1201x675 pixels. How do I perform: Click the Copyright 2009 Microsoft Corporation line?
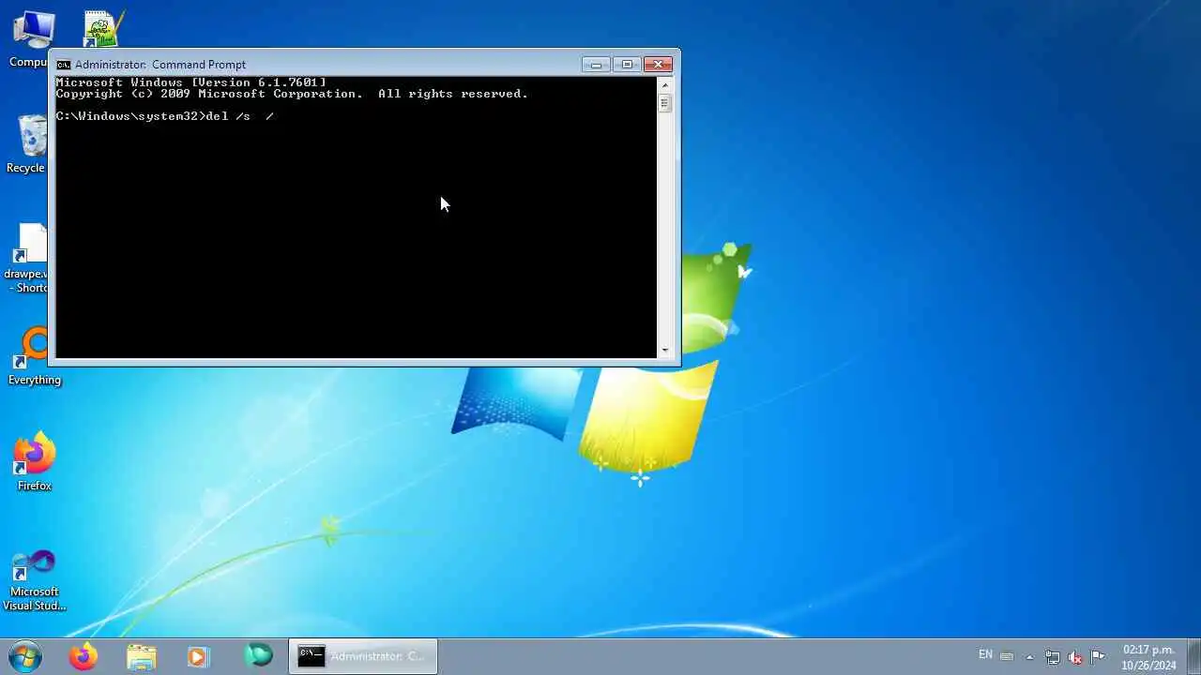click(x=292, y=94)
